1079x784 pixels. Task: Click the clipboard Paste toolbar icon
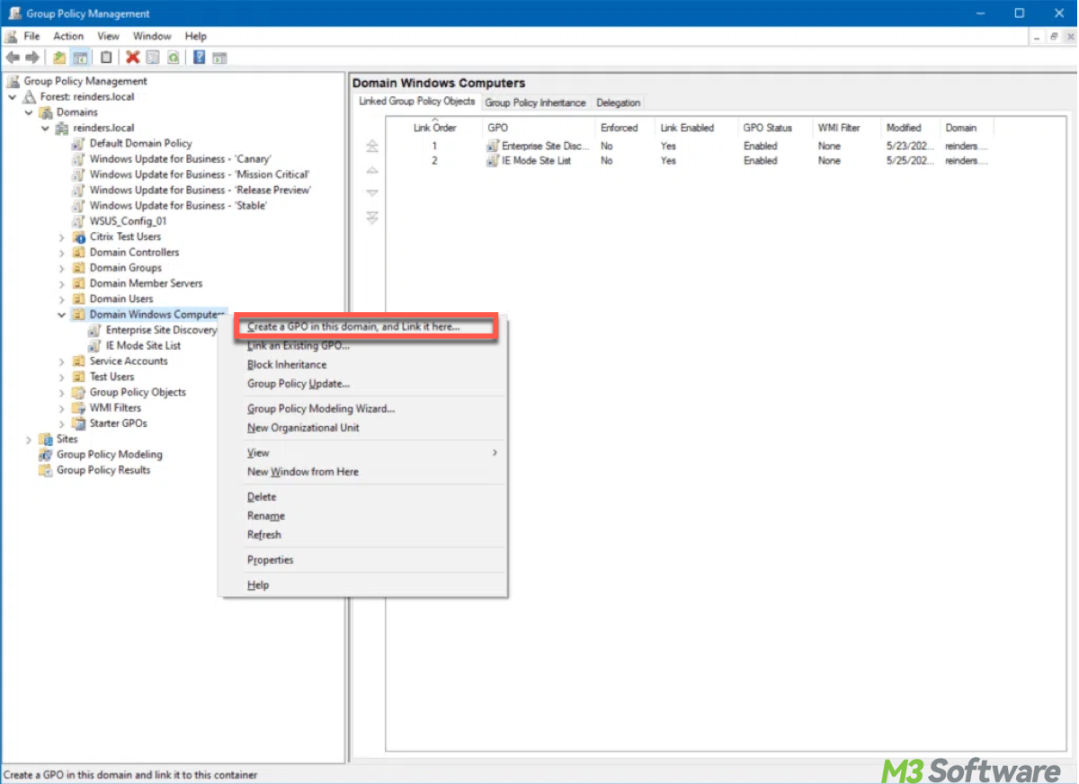(x=106, y=58)
